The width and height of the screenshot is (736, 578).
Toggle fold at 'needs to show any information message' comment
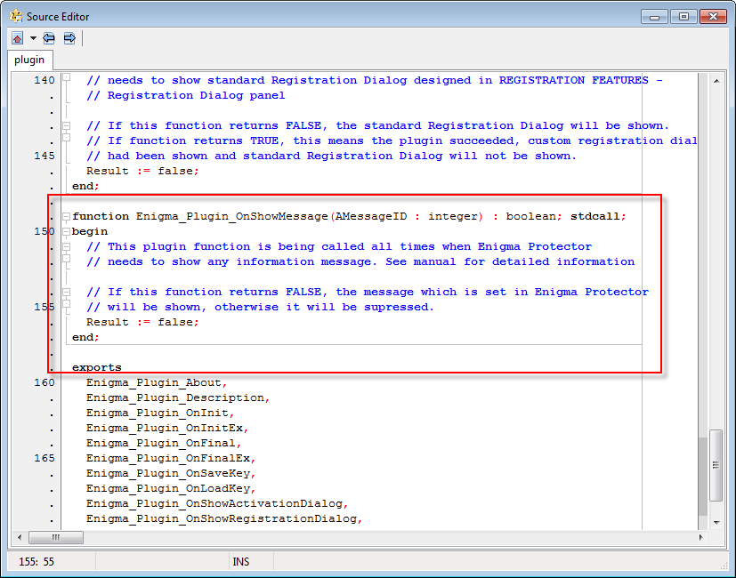67,259
